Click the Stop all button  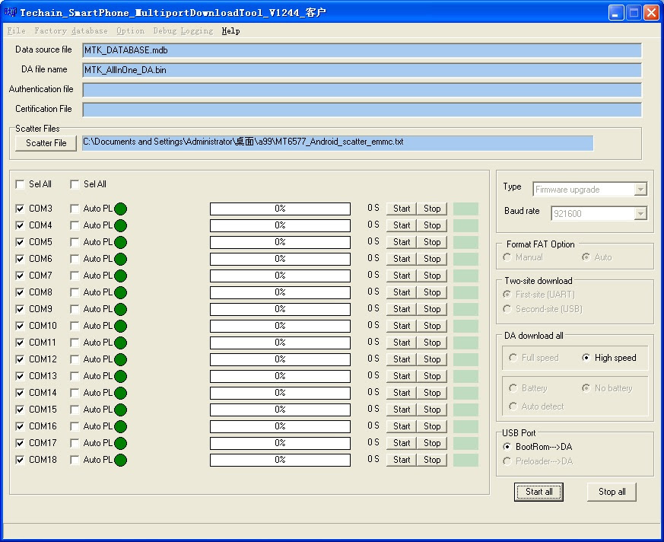(x=612, y=492)
